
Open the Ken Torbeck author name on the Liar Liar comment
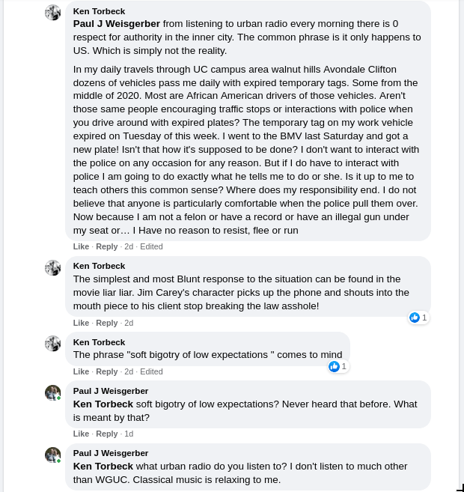(99, 266)
